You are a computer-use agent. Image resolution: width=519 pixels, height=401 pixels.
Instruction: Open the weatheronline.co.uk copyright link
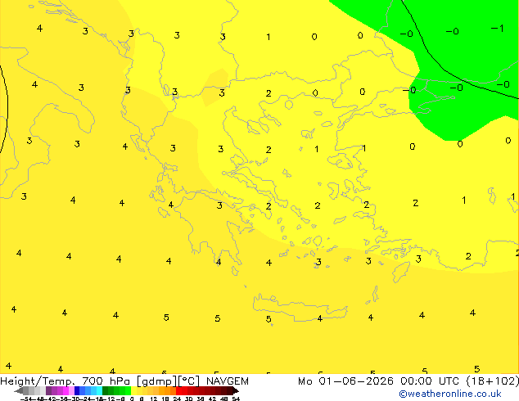point(450,394)
